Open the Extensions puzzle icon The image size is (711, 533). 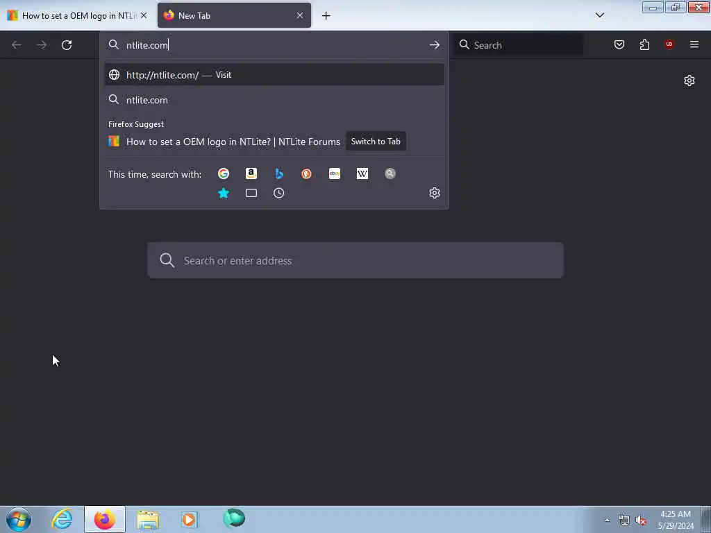click(644, 44)
